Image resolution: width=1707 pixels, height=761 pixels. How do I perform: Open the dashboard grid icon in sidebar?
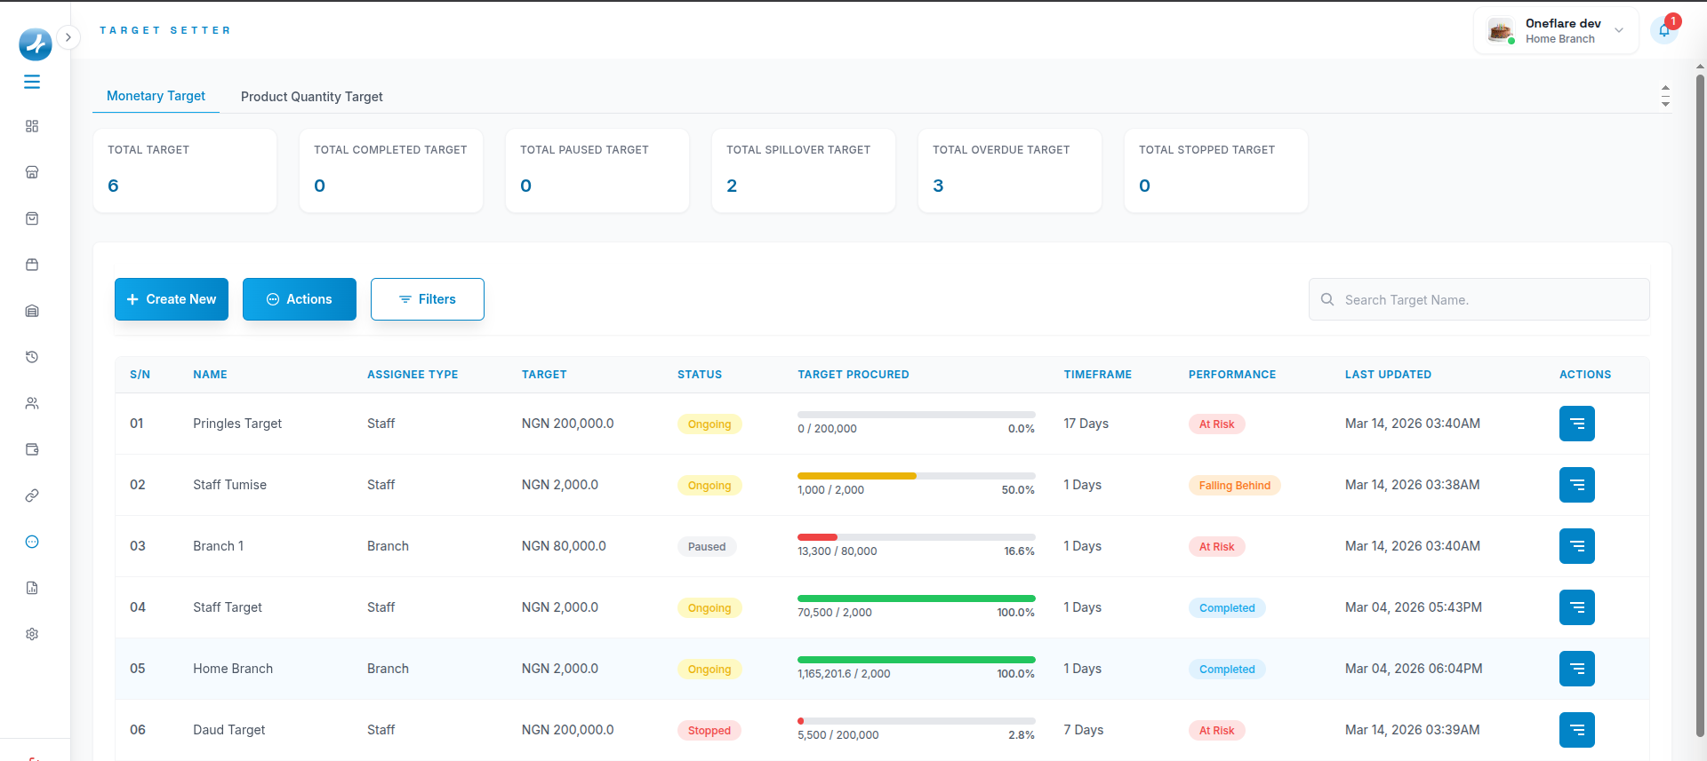pyautogui.click(x=32, y=126)
